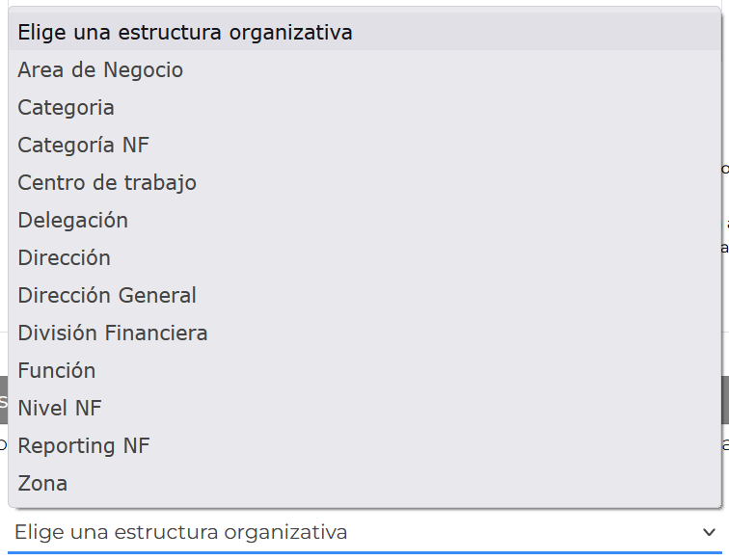Select 'Categoría NF' in the dropdown list
729x560 pixels.
pos(364,145)
